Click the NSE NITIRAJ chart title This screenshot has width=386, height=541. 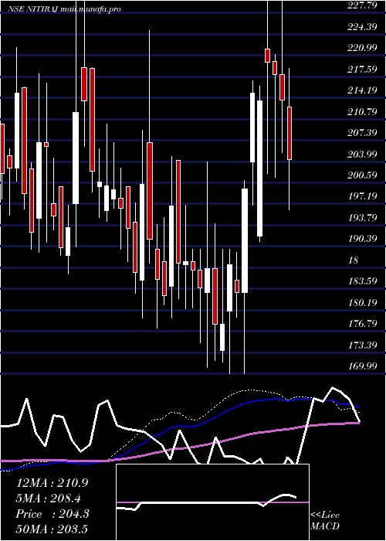pos(64,9)
